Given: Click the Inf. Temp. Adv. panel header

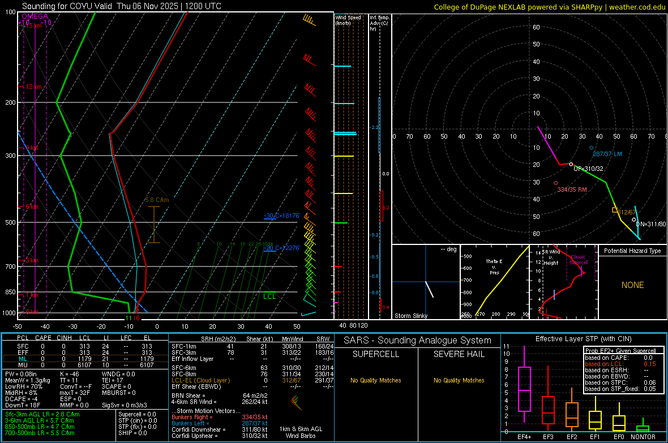Looking at the screenshot, I should click(379, 23).
